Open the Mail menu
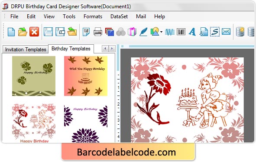Screen dimensions: 256x162 click(x=141, y=17)
